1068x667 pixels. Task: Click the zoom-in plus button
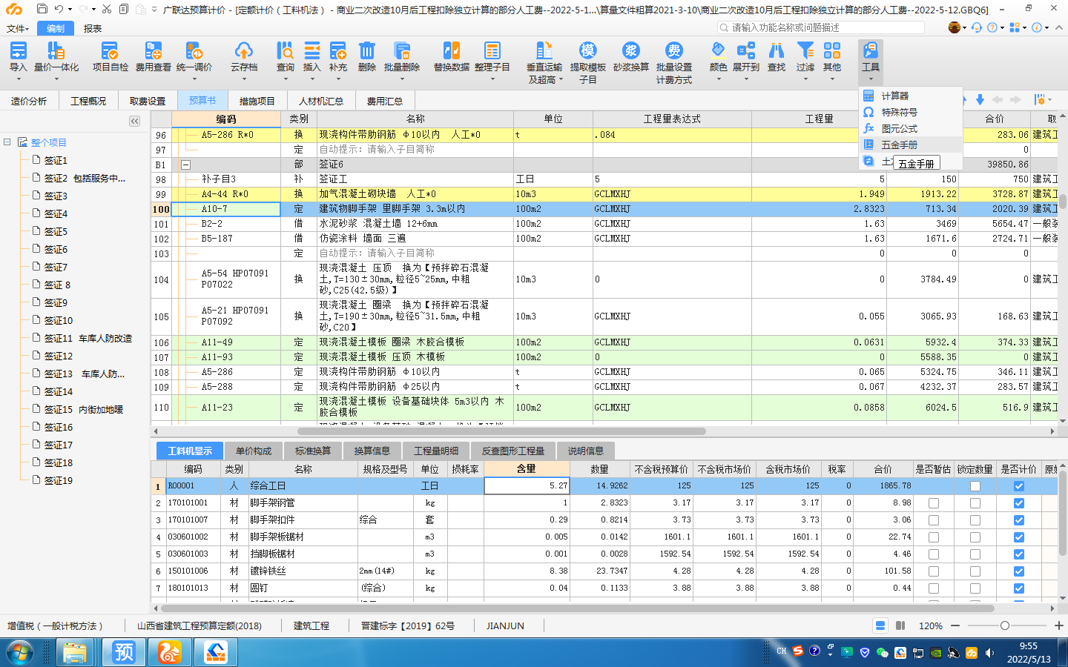[1058, 625]
